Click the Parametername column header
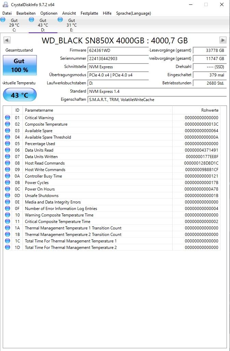This screenshot has width=230, height=351. click(x=98, y=110)
